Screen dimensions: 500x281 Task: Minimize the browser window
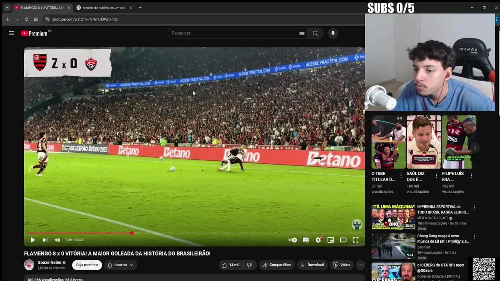click(472, 7)
